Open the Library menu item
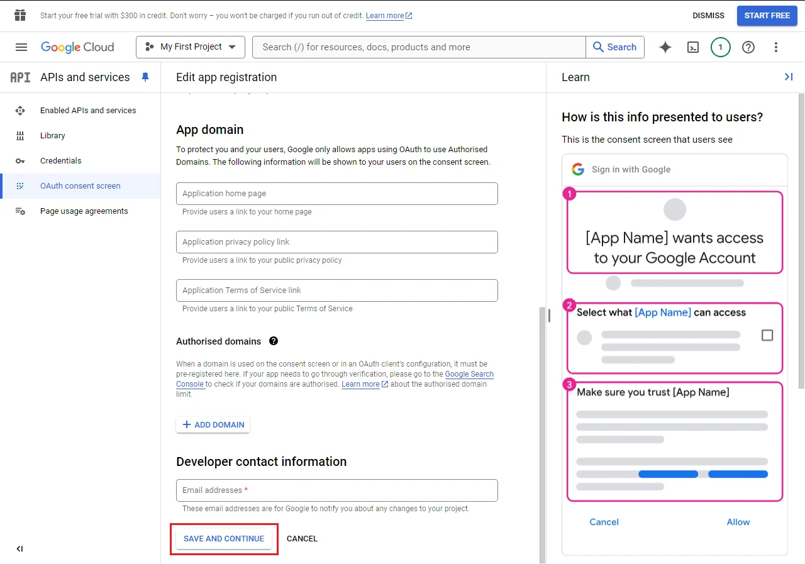805x564 pixels. tap(80, 136)
